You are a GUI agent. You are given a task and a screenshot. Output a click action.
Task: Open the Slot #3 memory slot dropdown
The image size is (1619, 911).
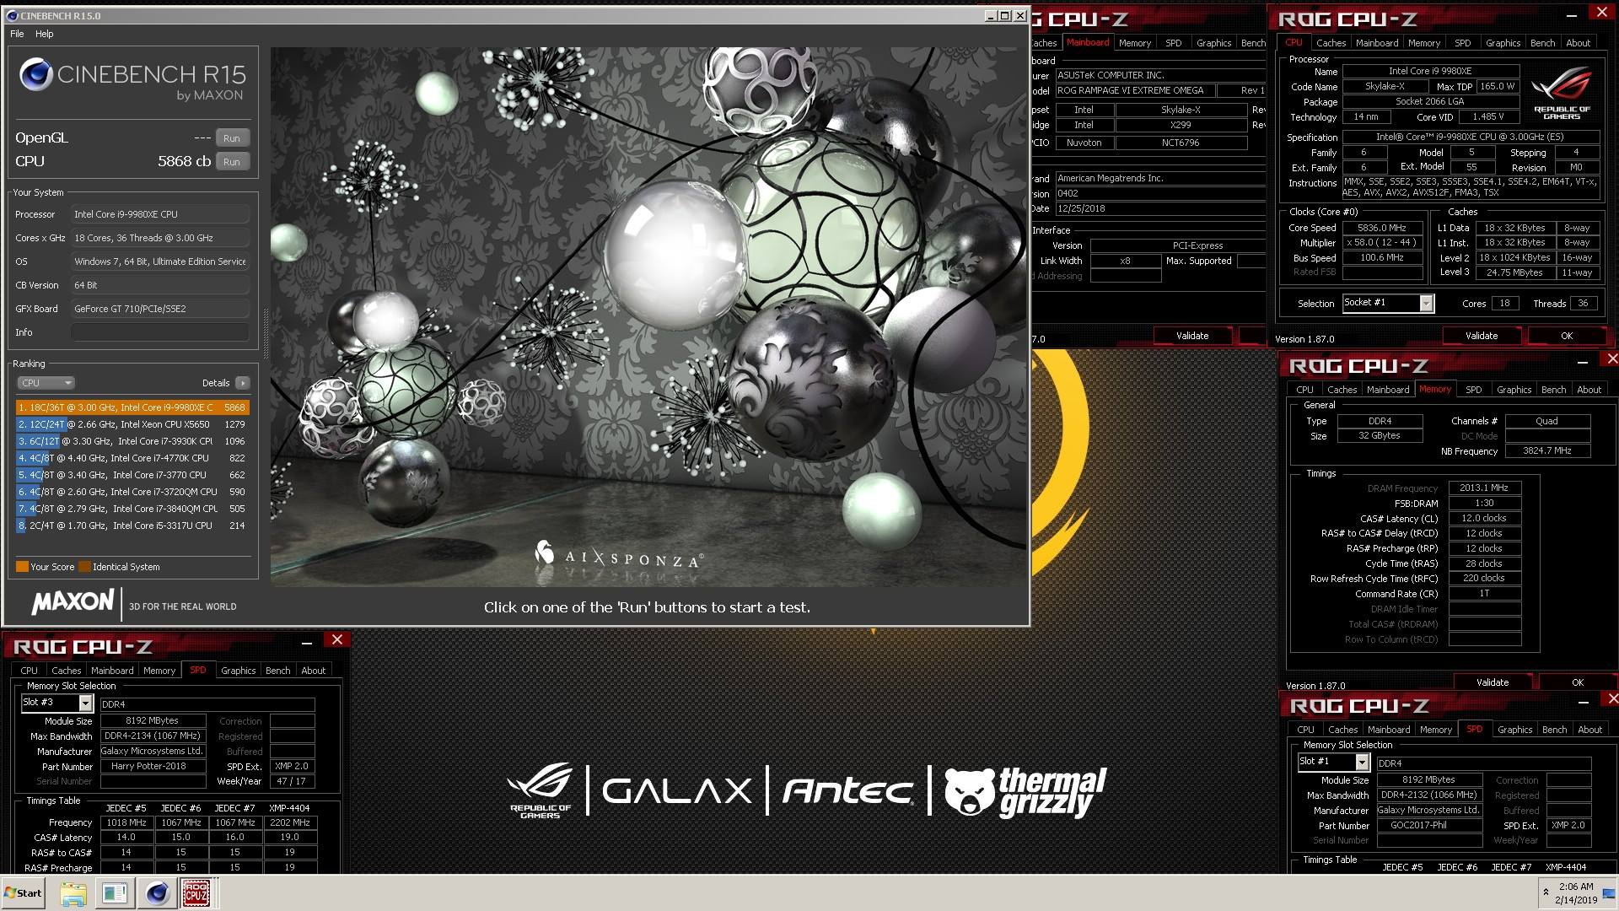[x=85, y=703]
